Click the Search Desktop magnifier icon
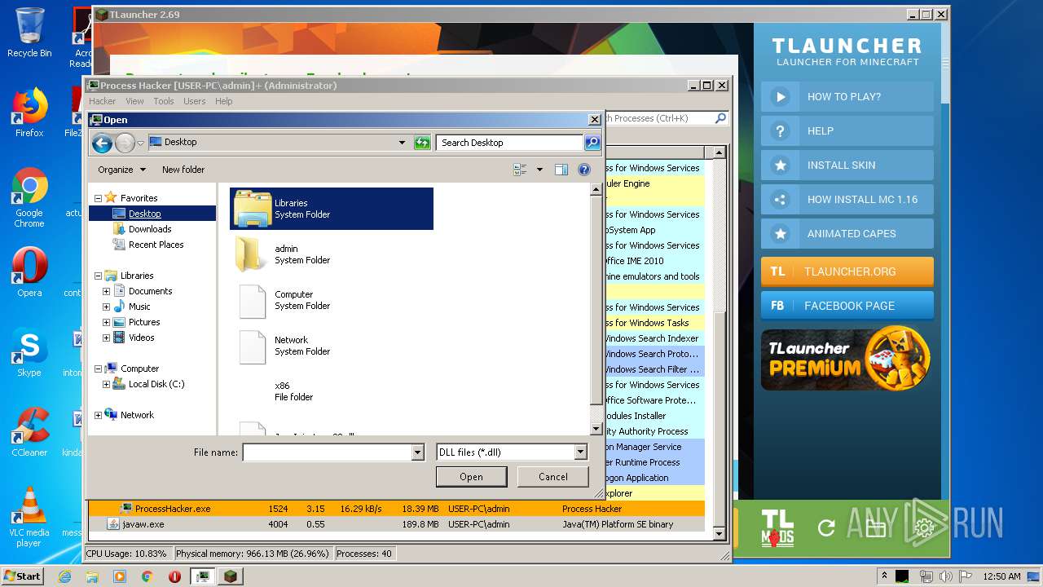This screenshot has width=1043, height=587. [x=592, y=143]
